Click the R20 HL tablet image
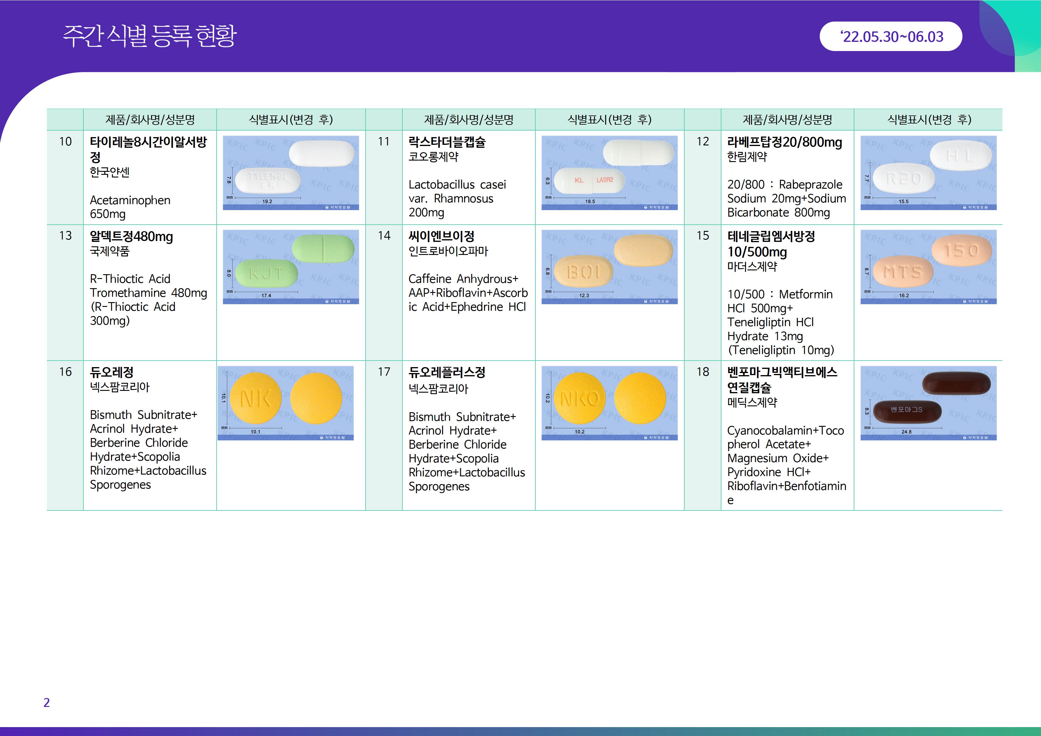 point(928,173)
